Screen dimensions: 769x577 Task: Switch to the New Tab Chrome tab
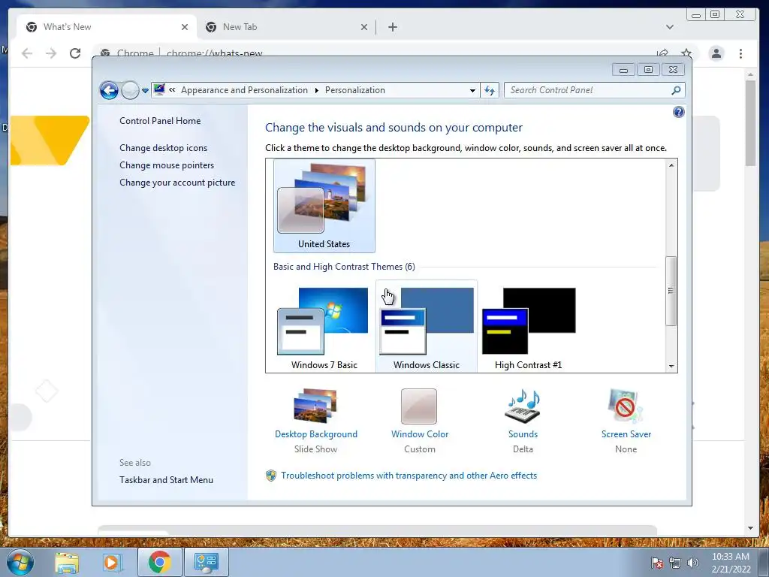coord(286,27)
